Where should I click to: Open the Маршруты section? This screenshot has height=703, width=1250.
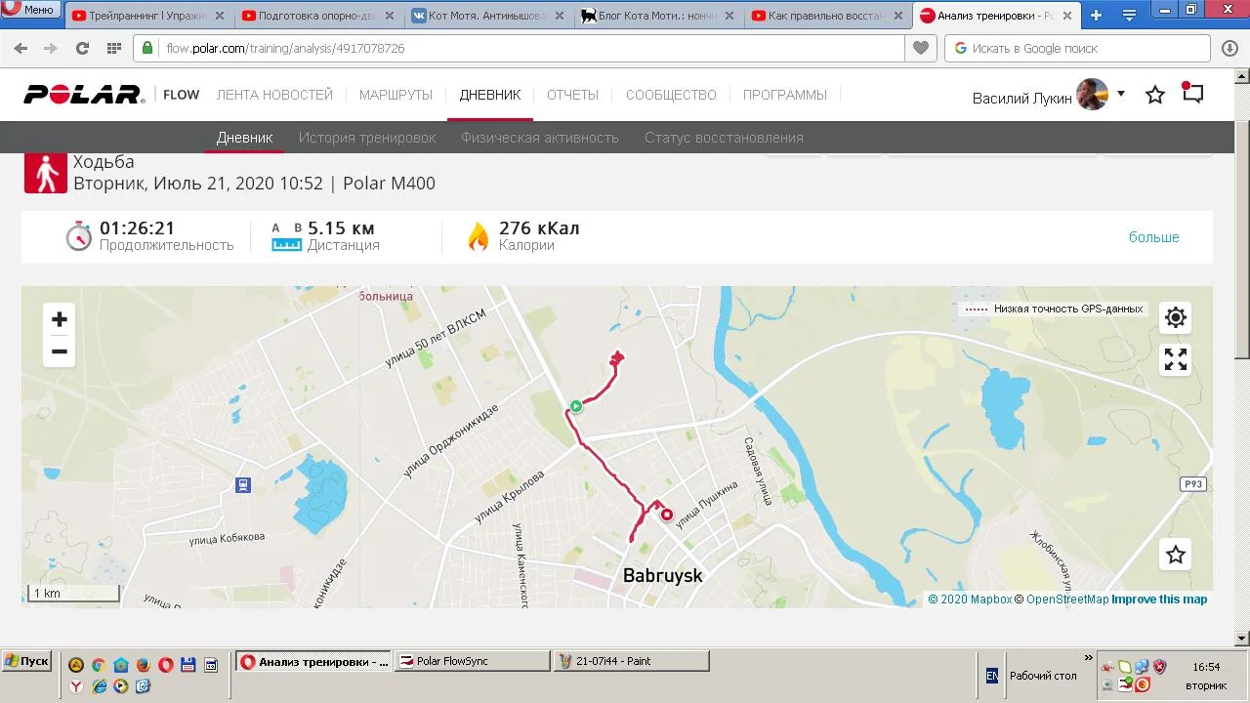click(396, 95)
